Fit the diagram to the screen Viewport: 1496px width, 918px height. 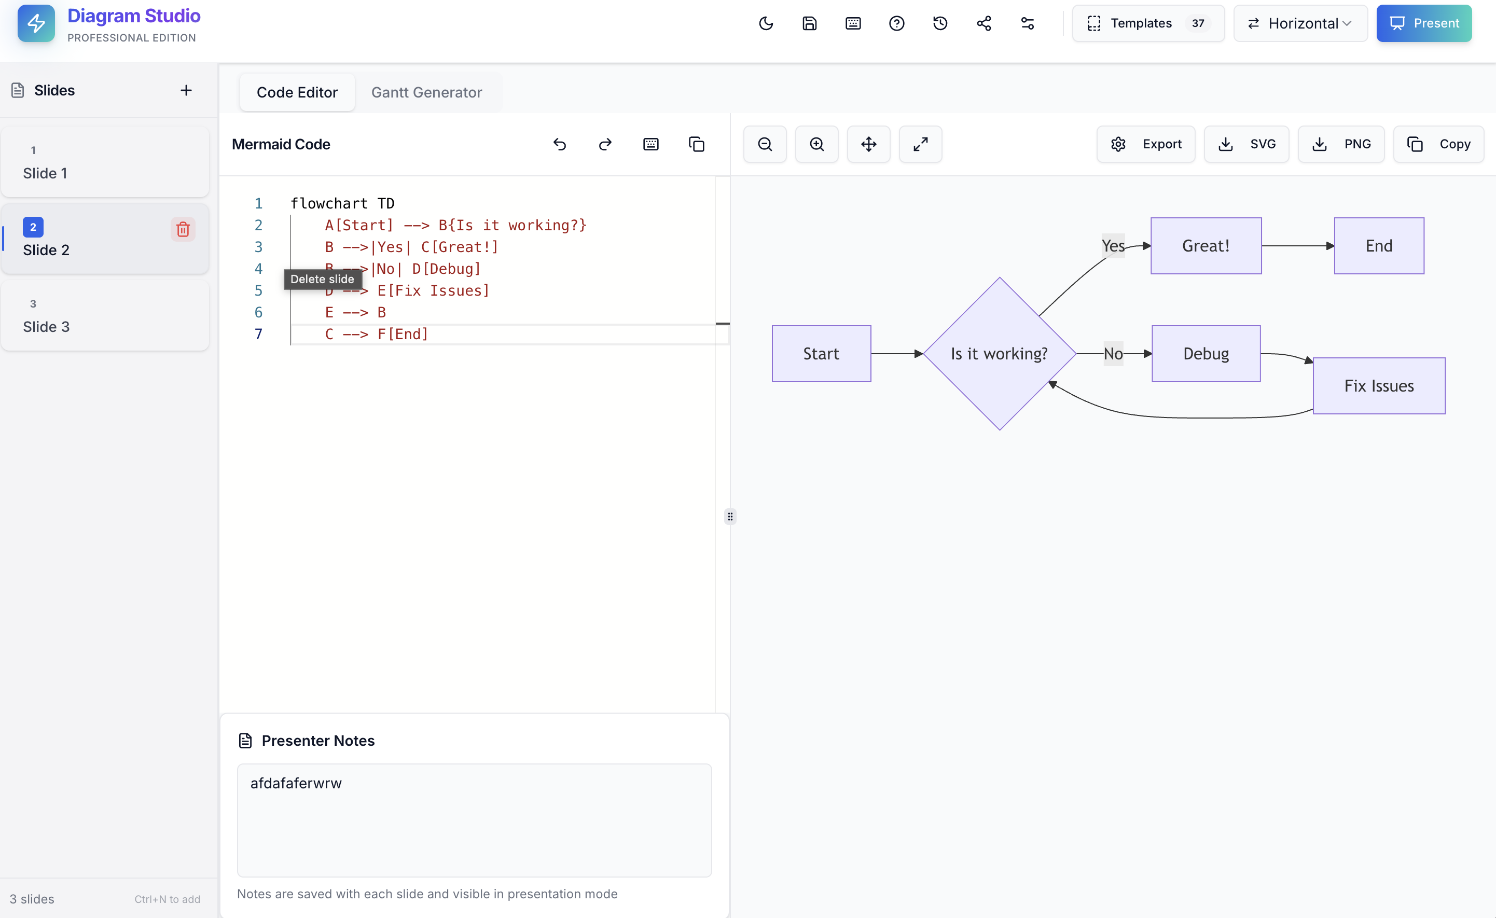(920, 144)
